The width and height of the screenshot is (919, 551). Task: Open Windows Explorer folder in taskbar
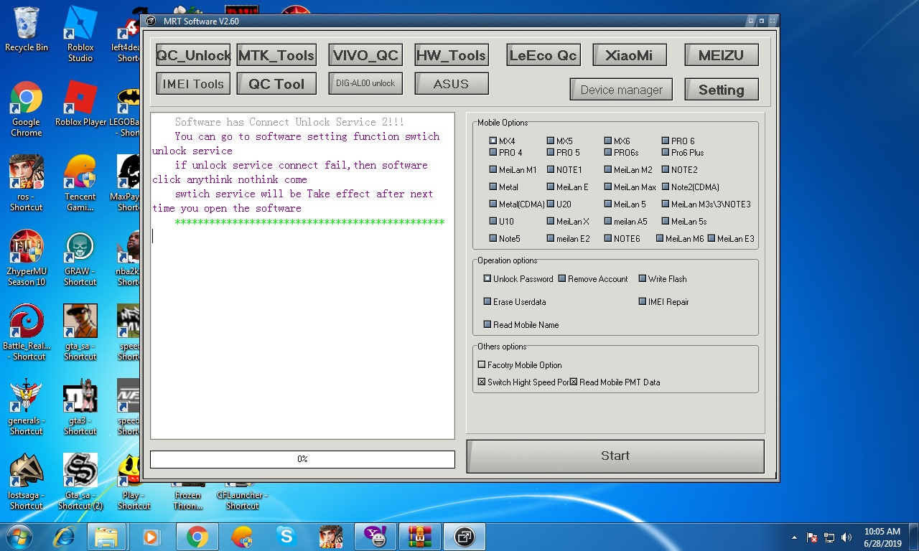107,537
